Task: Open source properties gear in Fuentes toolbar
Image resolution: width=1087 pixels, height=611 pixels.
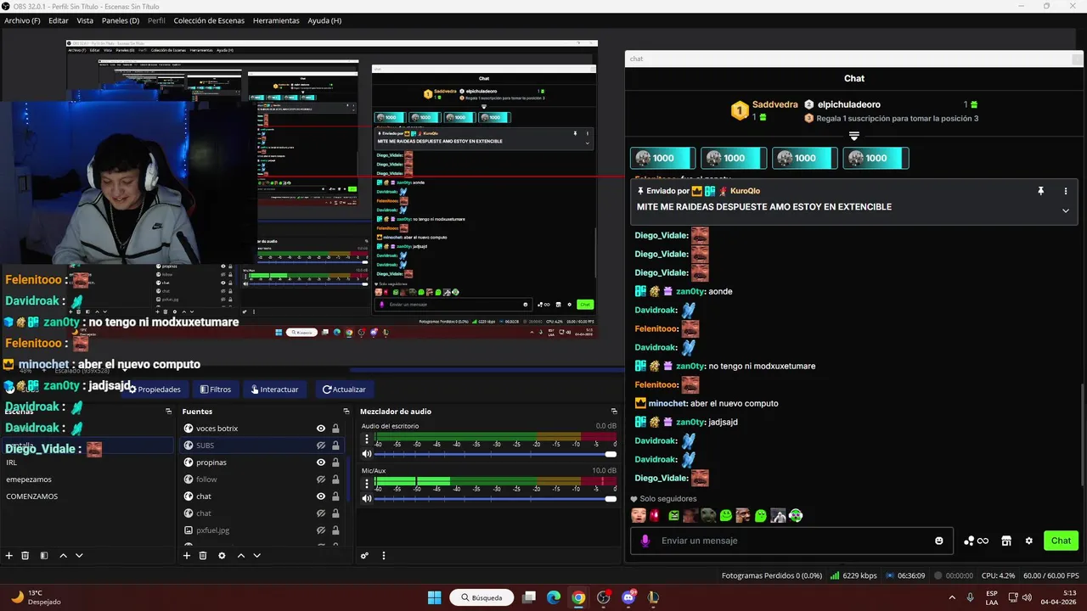Action: pos(222,556)
